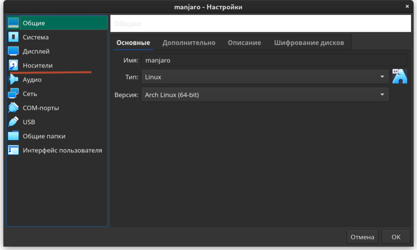Click the Имя field containing manjaro
417x250 pixels.
(x=274, y=60)
